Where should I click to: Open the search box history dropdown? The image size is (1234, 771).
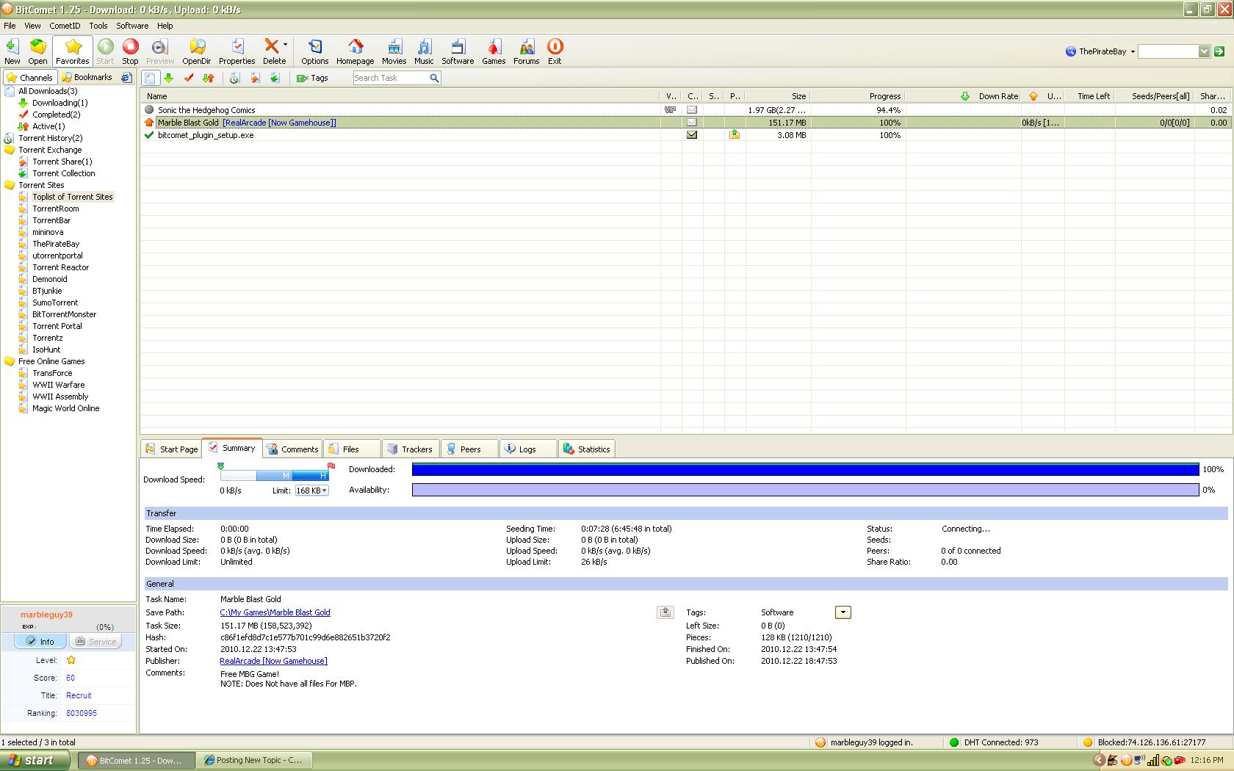(x=1204, y=51)
